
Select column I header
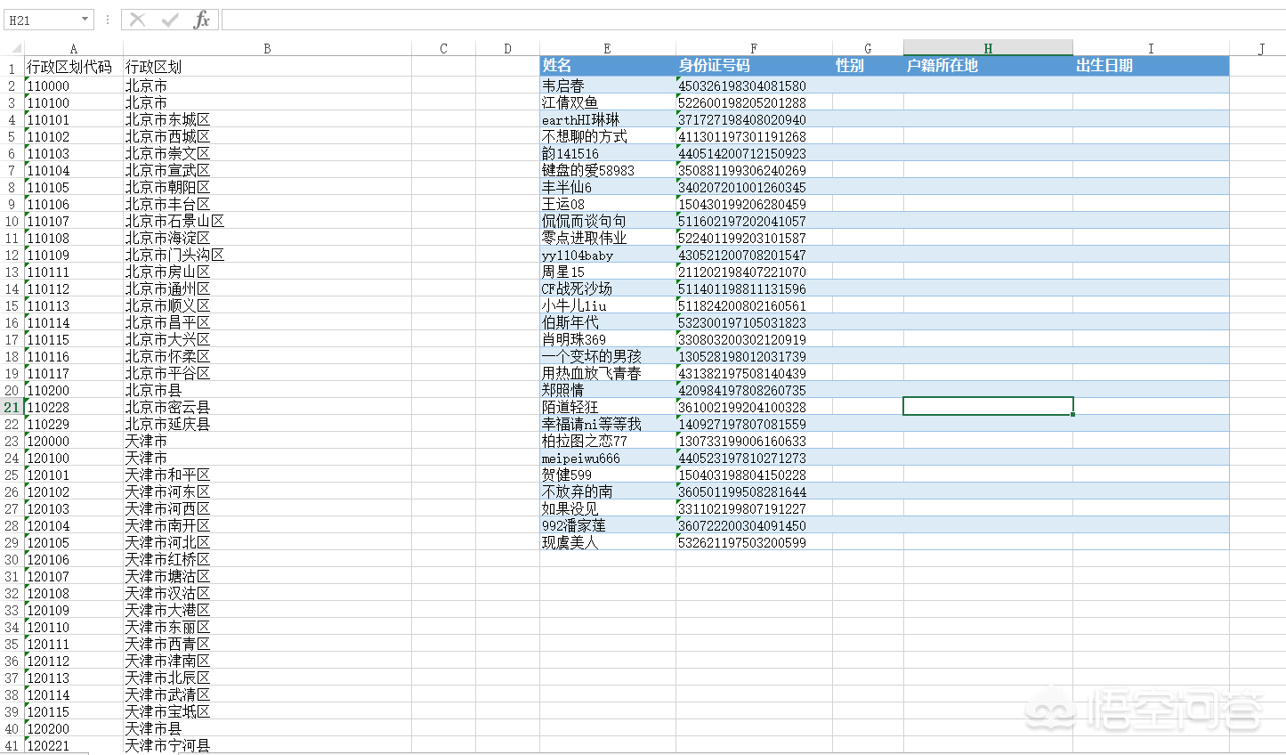(1151, 49)
